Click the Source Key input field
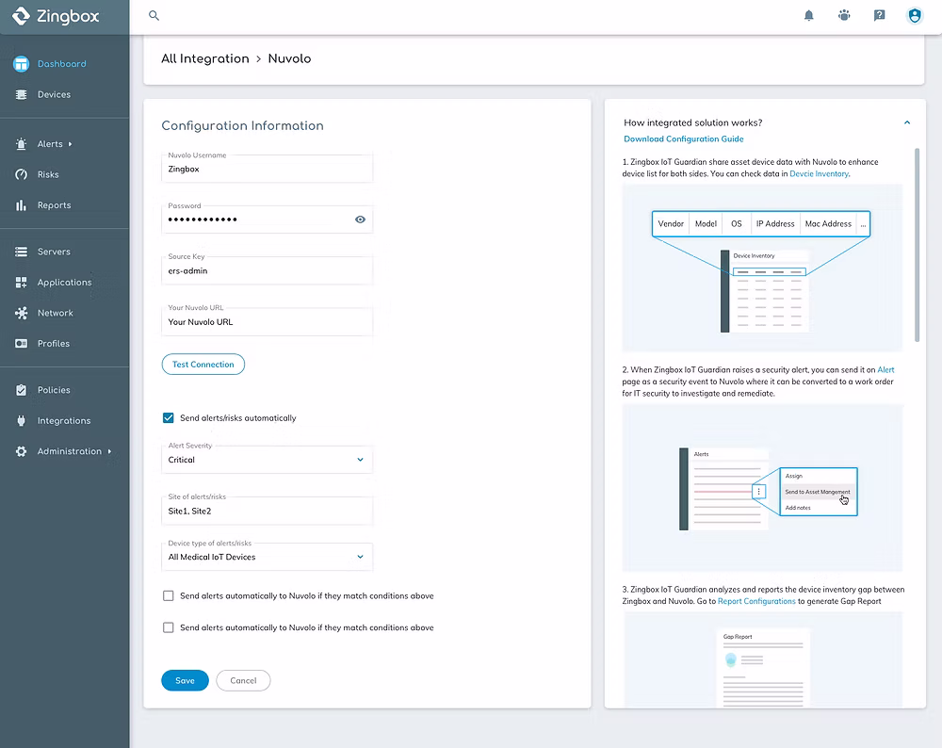The width and height of the screenshot is (942, 748). point(268,270)
